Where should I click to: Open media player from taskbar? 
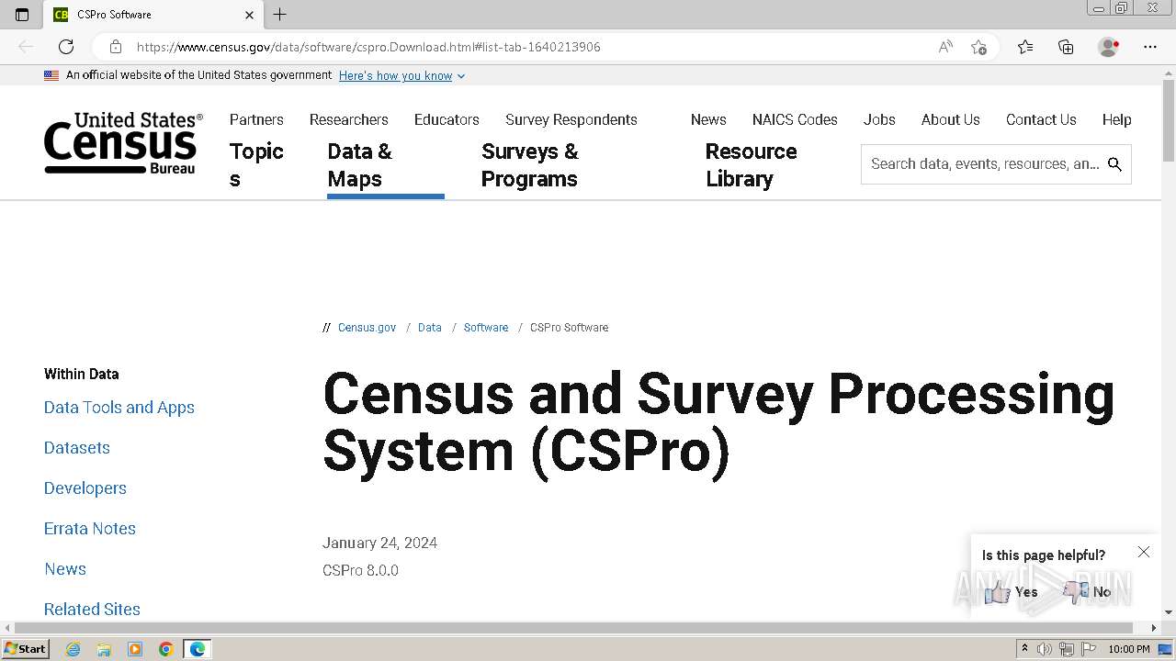coord(135,649)
